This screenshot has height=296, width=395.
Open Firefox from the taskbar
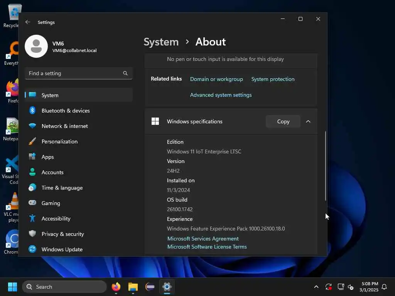tap(116, 287)
